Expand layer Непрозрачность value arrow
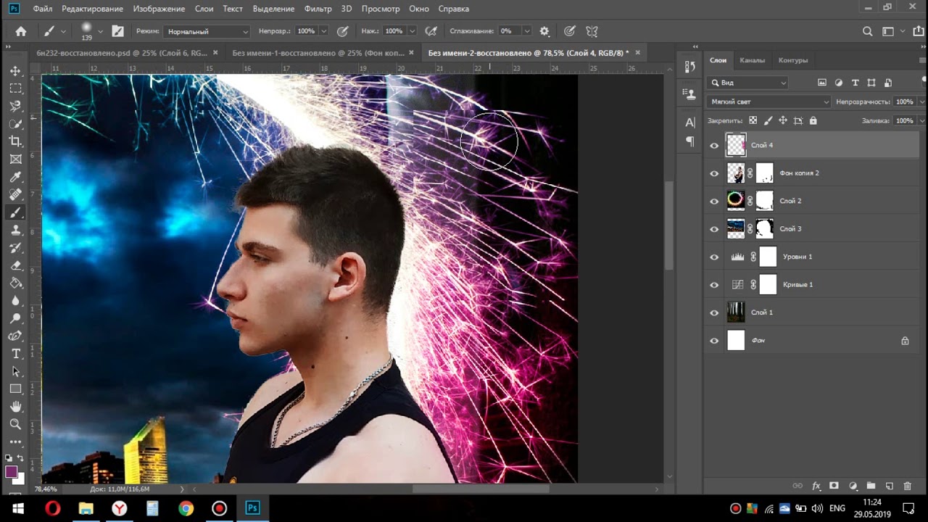This screenshot has width=928, height=522. click(x=921, y=101)
